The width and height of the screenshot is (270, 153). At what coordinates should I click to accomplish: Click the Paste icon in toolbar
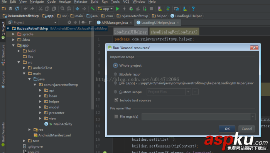(x=54, y=8)
